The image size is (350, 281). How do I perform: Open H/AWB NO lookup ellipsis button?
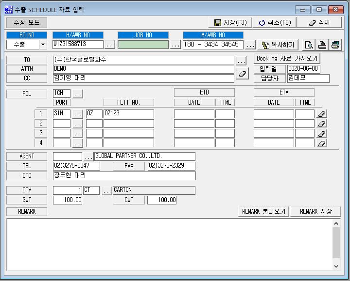109,45
